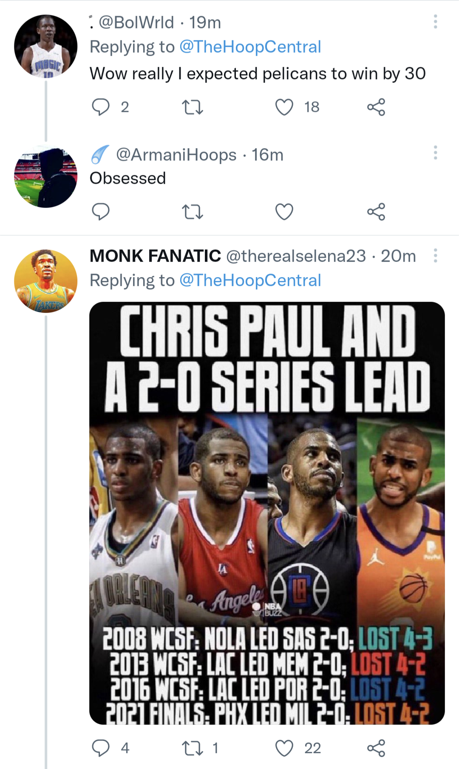The height and width of the screenshot is (769, 459).
Task: Like the tweet with 18 likes
Action: [284, 107]
